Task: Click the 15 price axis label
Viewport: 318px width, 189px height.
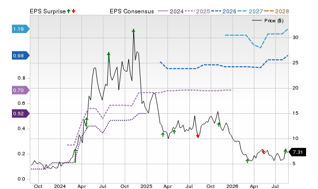Action: tap(295, 113)
